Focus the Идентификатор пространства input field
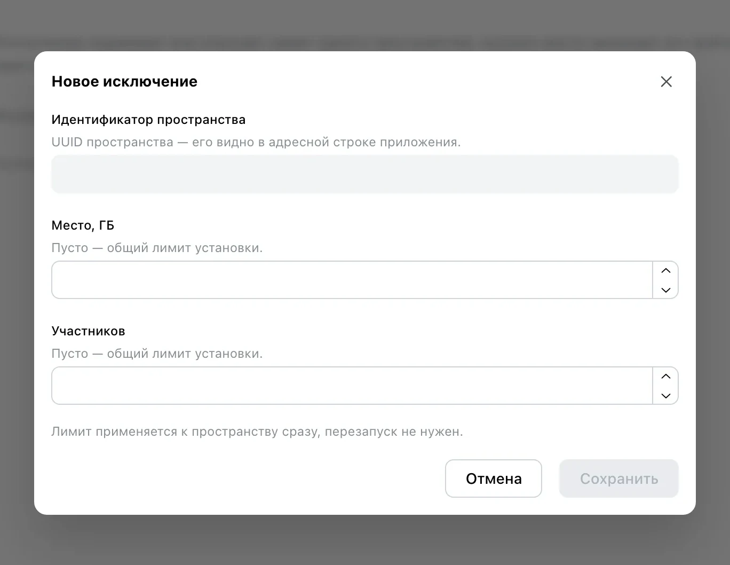Image resolution: width=730 pixels, height=565 pixels. (x=365, y=174)
